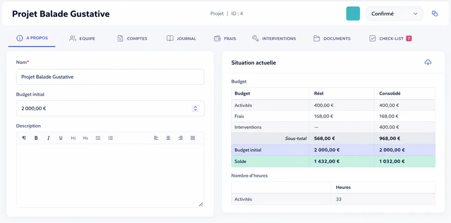Image resolution: width=451 pixels, height=223 pixels.
Task: Click the Frais Réel value 168,00 €
Action: 324,116
